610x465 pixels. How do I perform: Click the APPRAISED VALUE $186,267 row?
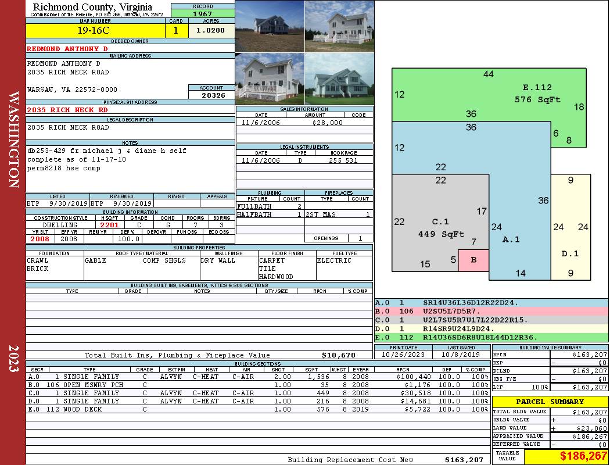pyautogui.click(x=550, y=436)
